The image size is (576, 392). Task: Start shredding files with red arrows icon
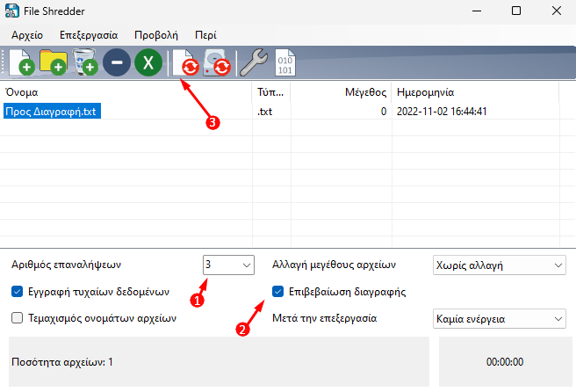pos(186,62)
